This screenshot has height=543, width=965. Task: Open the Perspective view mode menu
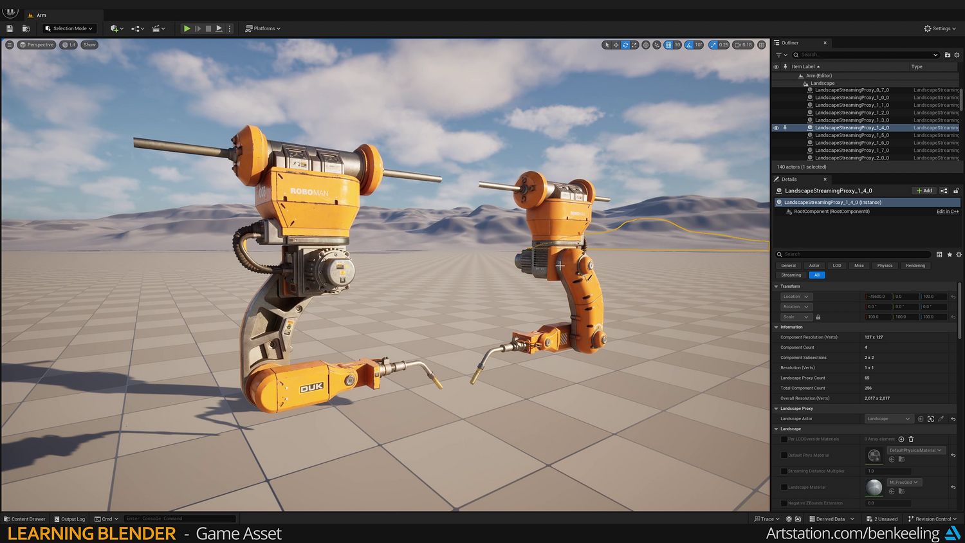pyautogui.click(x=37, y=45)
